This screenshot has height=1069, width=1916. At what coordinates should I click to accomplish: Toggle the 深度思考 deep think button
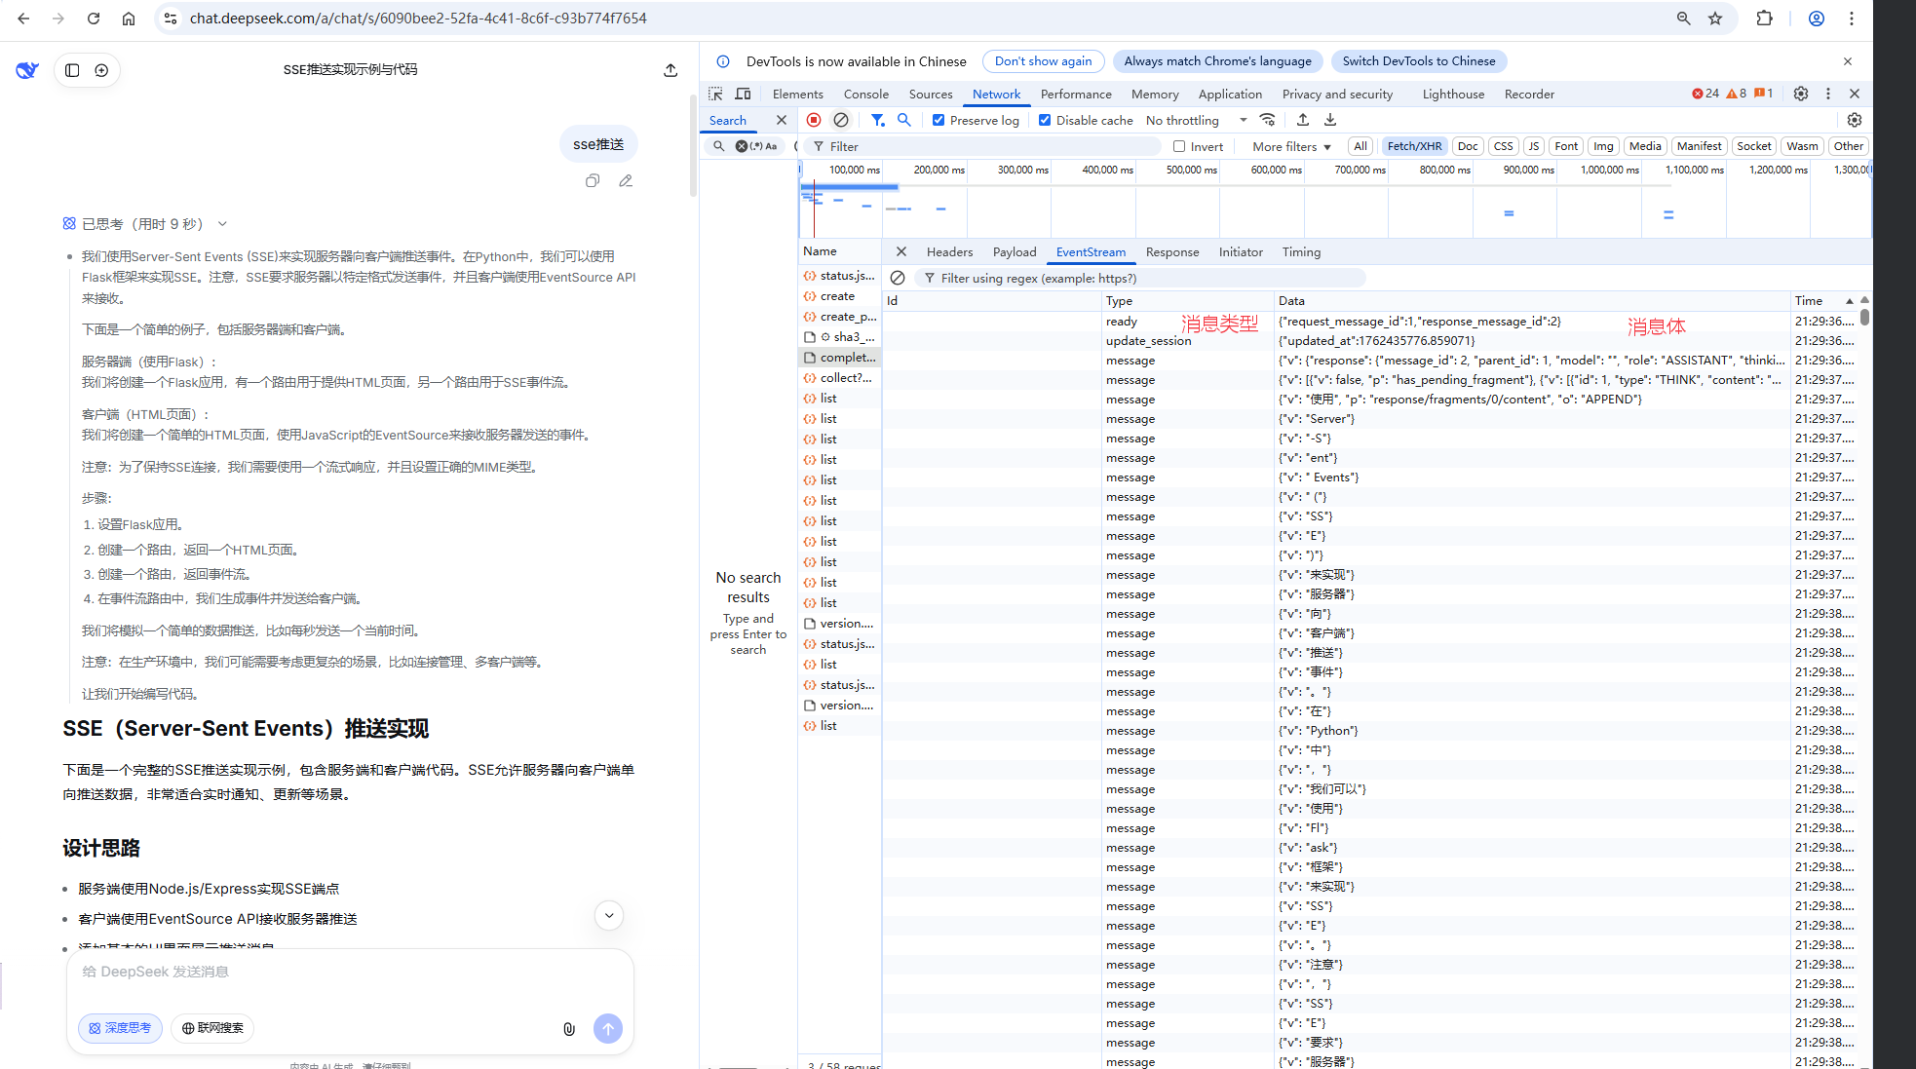pyautogui.click(x=120, y=1028)
